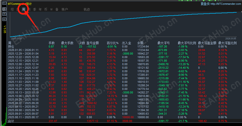The image size is (242, 126).
Task: Collapse the panel with the minus icon
Action: coord(4,3)
